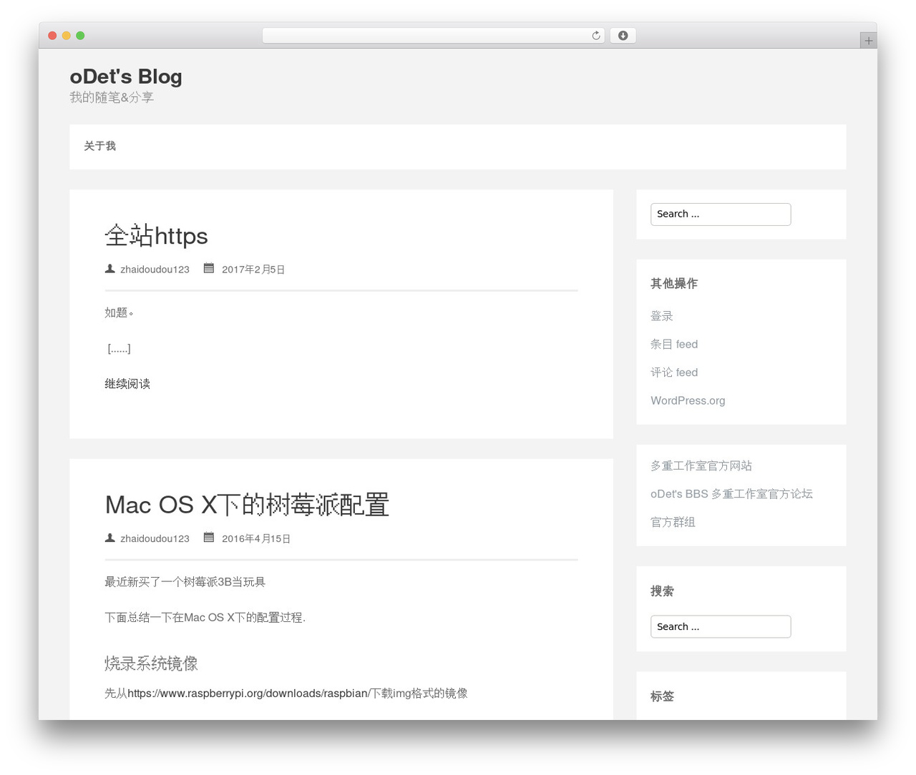This screenshot has height=775, width=916.
Task: Click the 最近新买了一个树莓派3B当玩具 paragraph
Action: pyautogui.click(x=185, y=582)
